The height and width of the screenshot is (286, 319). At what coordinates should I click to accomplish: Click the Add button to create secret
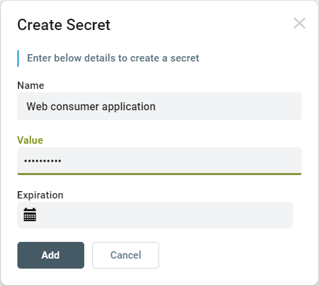(51, 255)
